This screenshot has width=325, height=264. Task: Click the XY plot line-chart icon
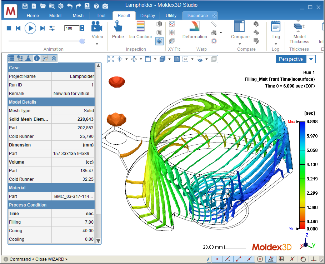click(172, 24)
